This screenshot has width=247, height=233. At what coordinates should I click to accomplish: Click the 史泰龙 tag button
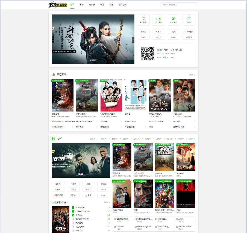pos(73,190)
